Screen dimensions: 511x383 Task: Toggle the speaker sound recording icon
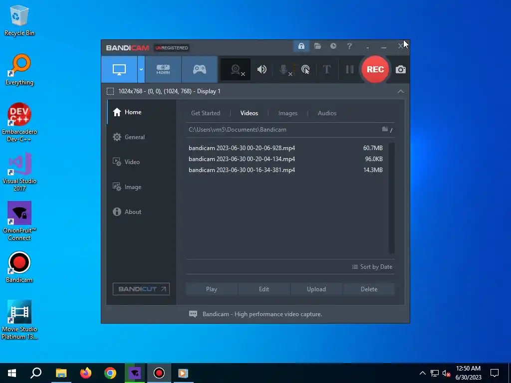[x=262, y=69]
